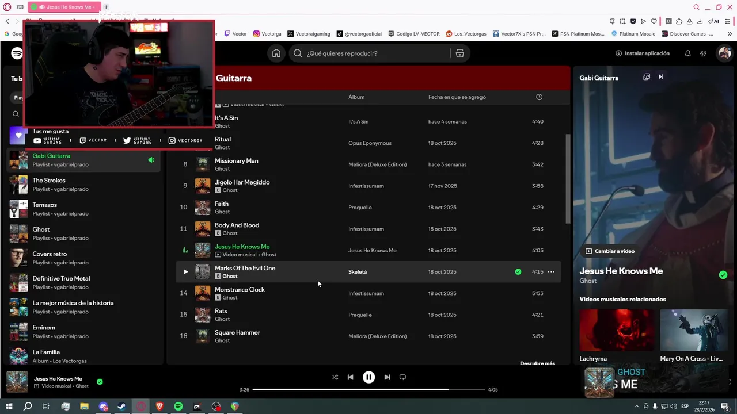The height and width of the screenshot is (414, 737).
Task: Search within your library
Action: 16,114
